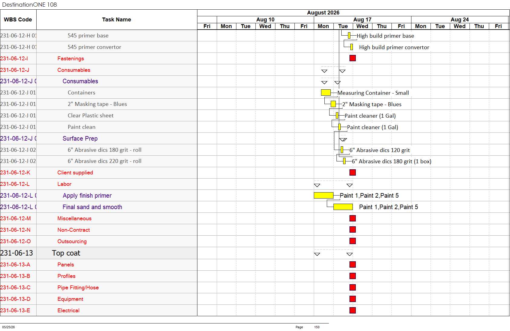Click the yellow Containers task bar

click(326, 92)
